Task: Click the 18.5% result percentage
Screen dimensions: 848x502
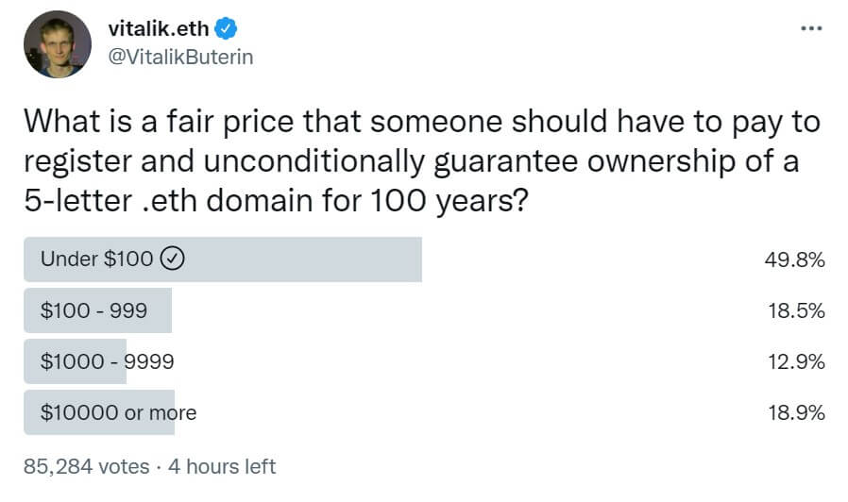Action: click(x=798, y=310)
